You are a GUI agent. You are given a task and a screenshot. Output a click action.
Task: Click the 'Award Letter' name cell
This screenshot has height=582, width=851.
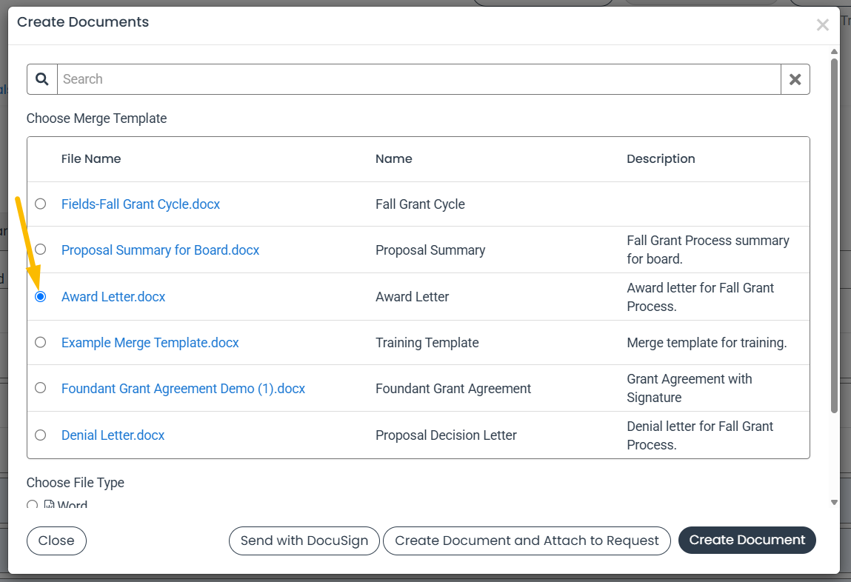pos(412,297)
